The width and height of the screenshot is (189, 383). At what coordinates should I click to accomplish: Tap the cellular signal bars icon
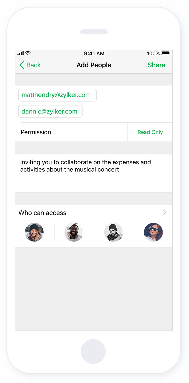pos(21,53)
